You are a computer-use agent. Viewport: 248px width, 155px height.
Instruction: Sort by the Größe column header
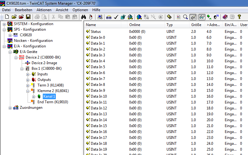click(x=197, y=25)
